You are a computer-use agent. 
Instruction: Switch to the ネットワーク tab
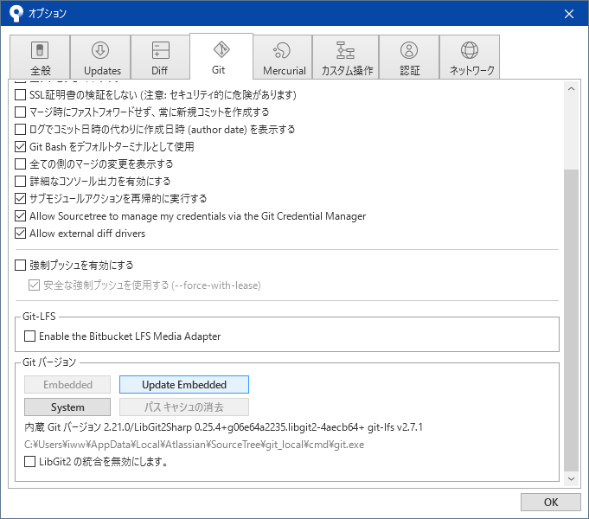470,57
